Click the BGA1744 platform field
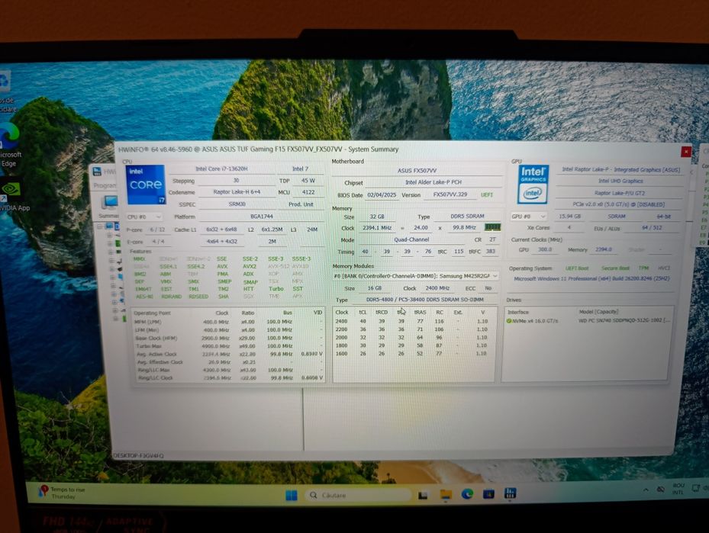Screen dimensions: 709x533 [261, 217]
